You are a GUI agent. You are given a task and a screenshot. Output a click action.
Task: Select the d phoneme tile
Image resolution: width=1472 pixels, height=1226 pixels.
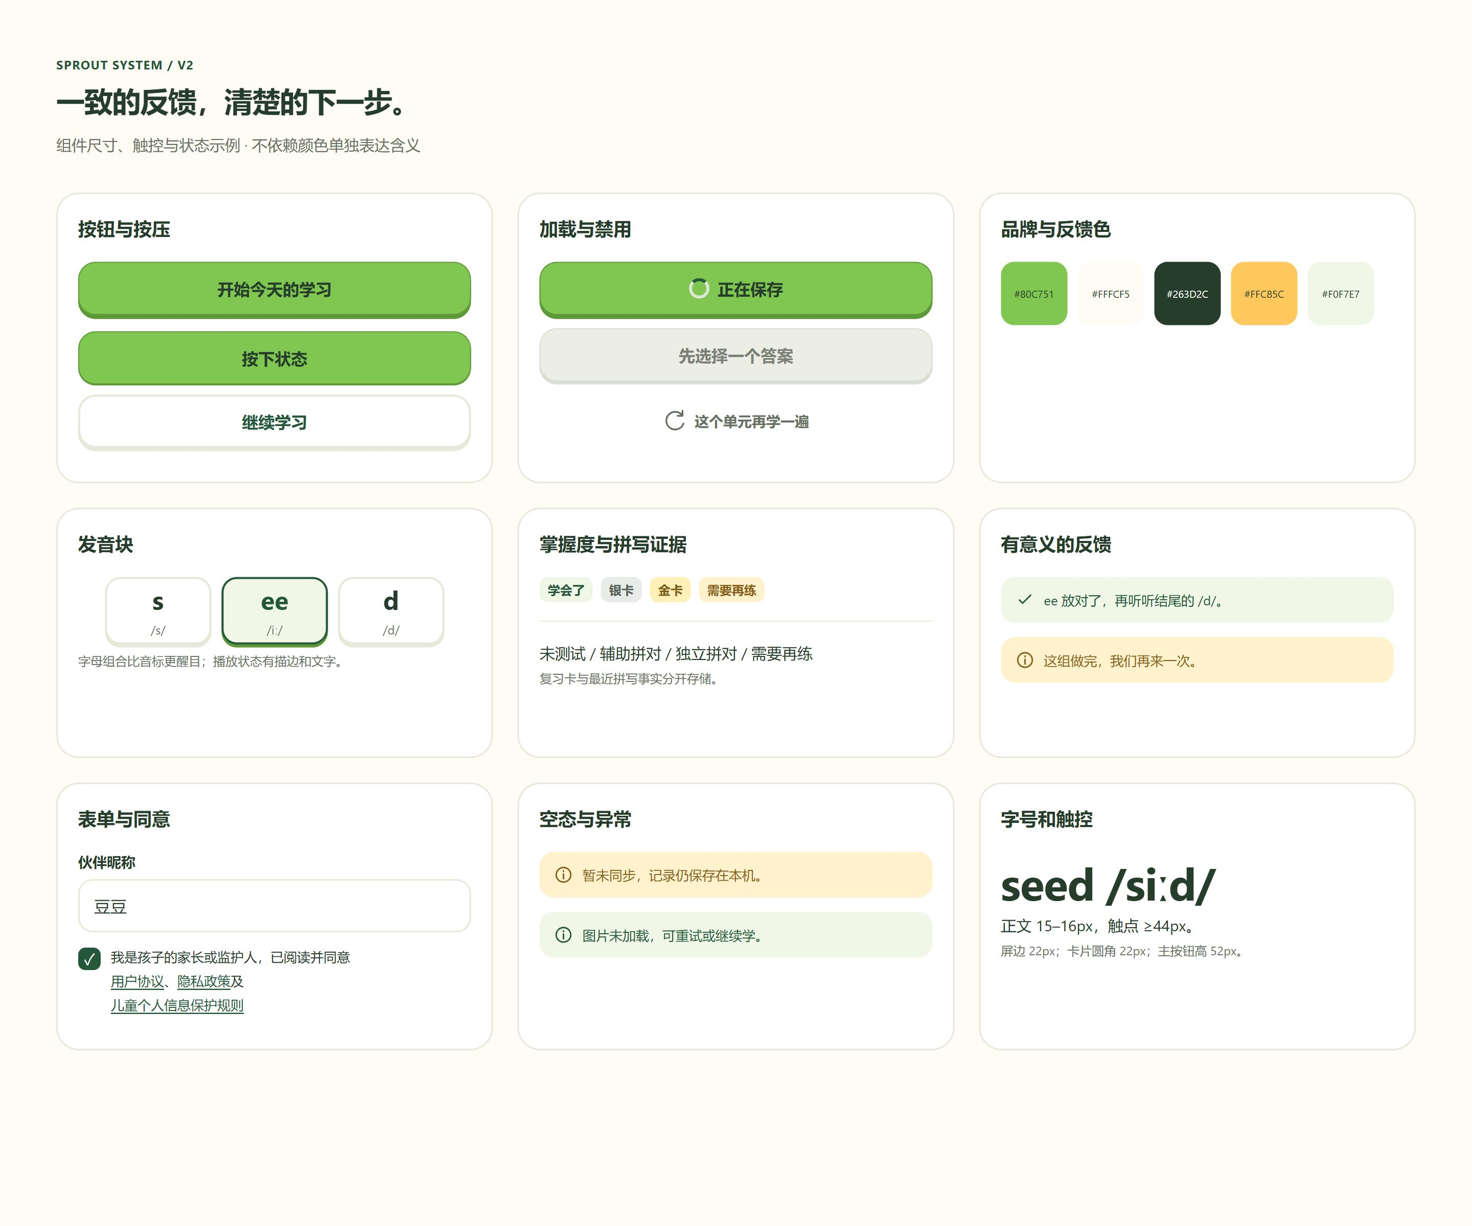pyautogui.click(x=391, y=611)
